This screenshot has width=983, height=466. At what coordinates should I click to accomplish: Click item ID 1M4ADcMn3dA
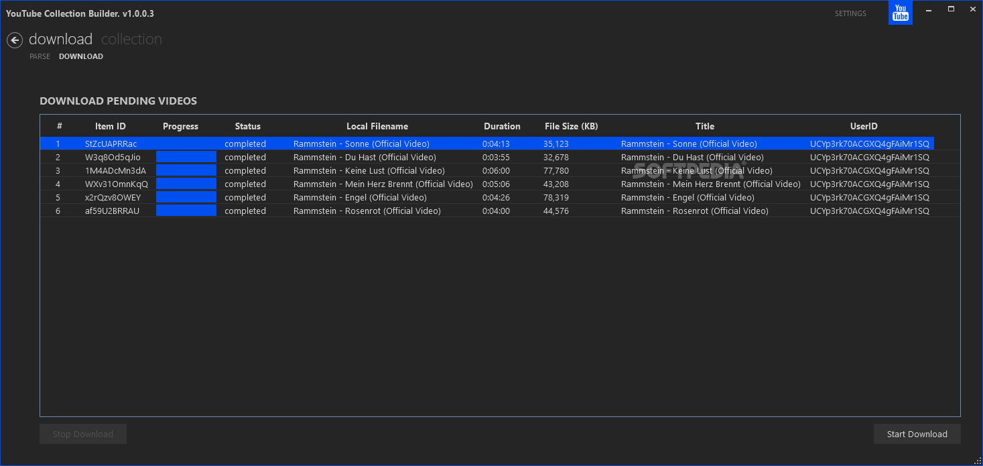[x=115, y=171]
